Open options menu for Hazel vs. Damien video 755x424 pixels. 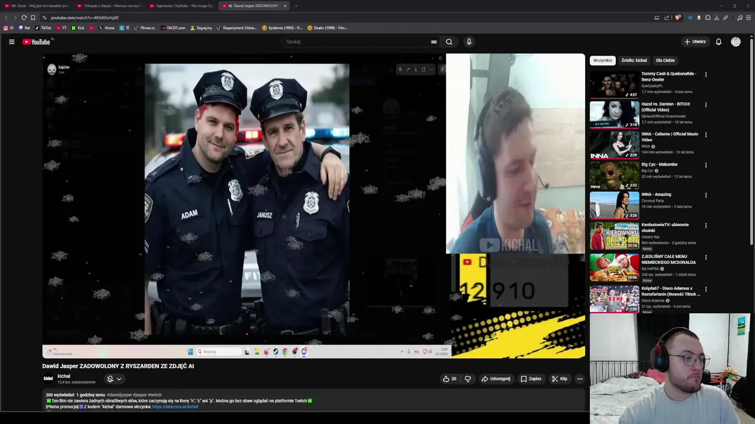tap(705, 105)
